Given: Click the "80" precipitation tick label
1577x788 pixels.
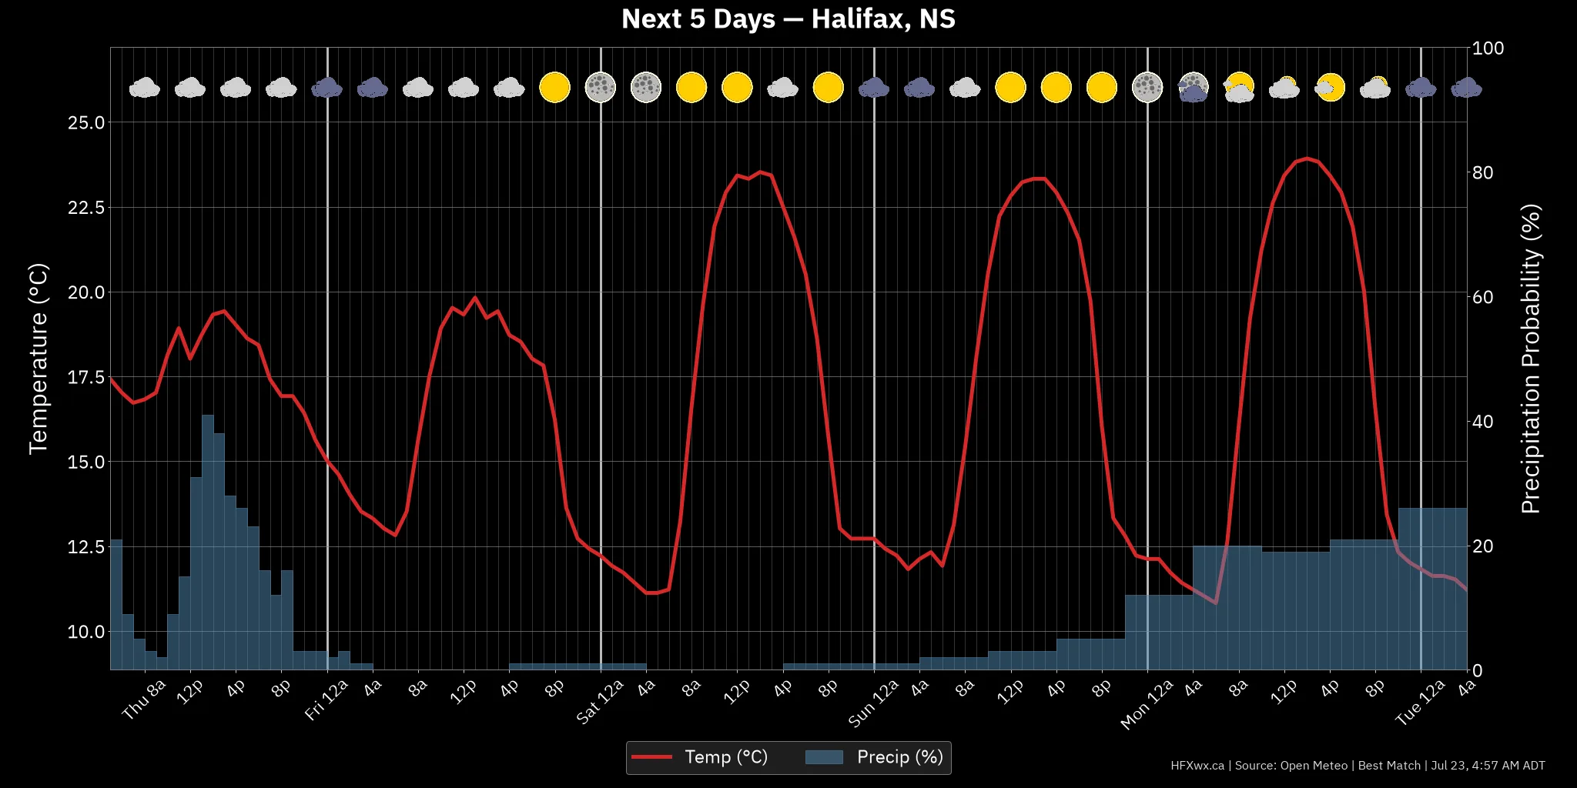Looking at the screenshot, I should pos(1483,172).
